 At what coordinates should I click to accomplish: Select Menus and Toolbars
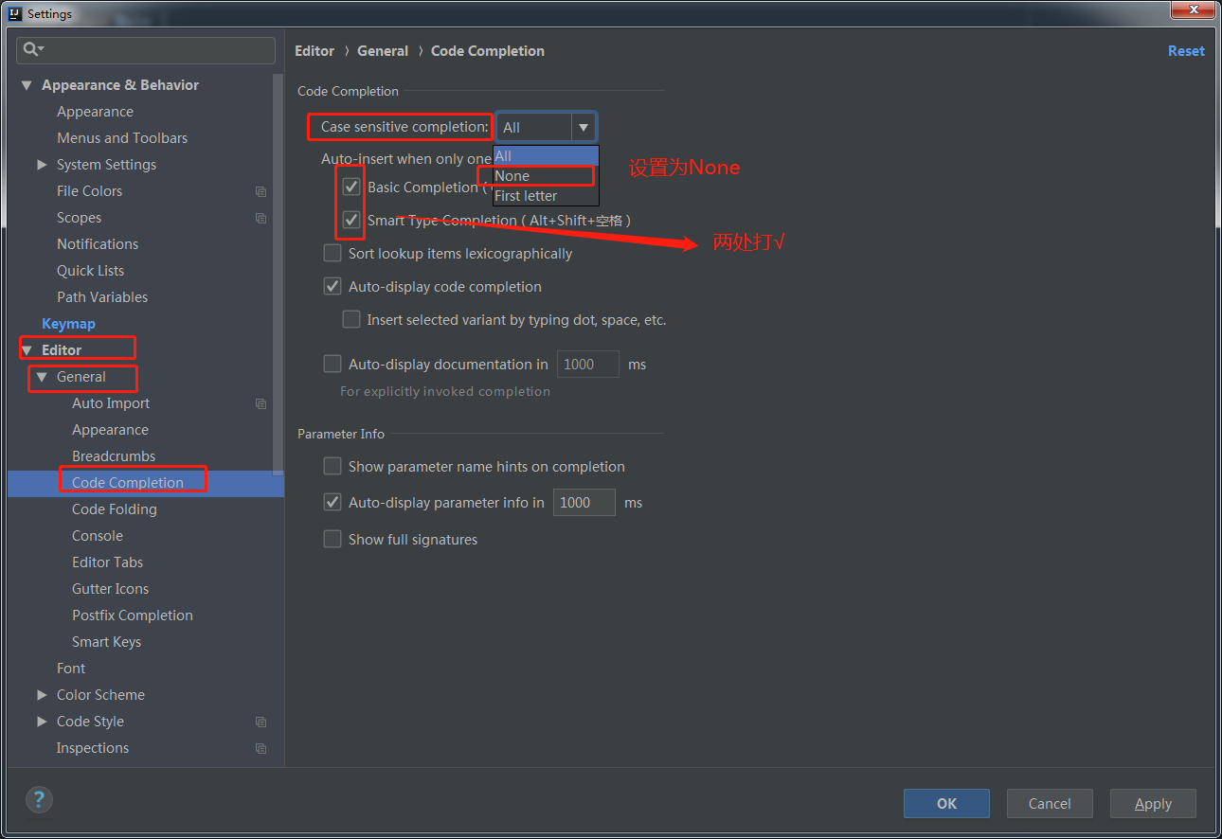pos(122,138)
